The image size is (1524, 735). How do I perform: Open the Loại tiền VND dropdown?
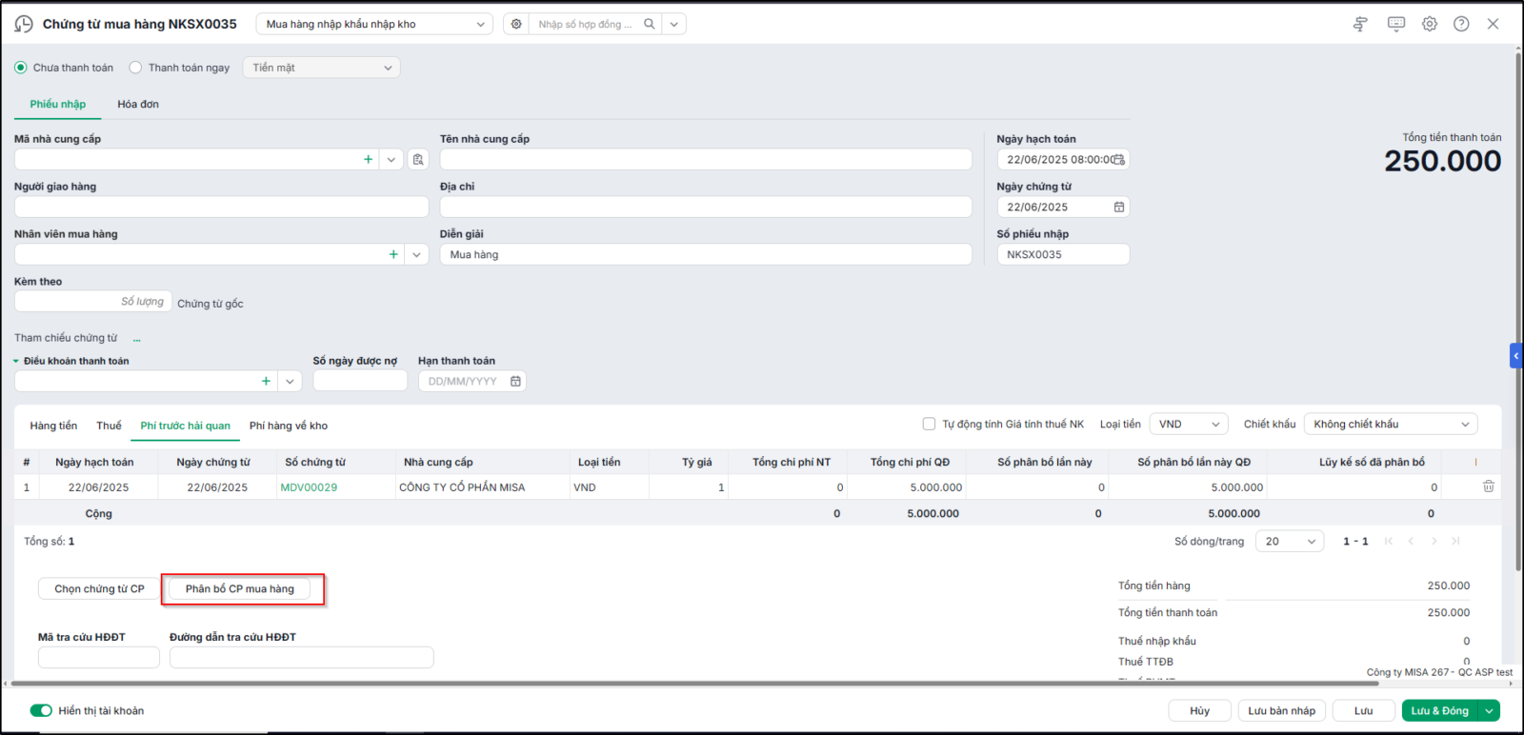(1189, 424)
